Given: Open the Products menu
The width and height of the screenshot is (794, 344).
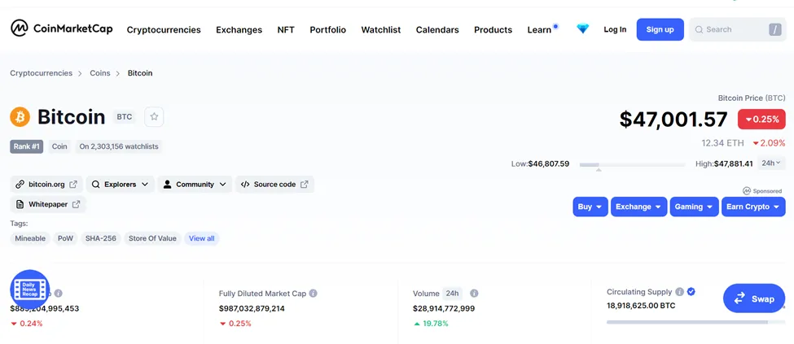Looking at the screenshot, I should click(x=494, y=30).
